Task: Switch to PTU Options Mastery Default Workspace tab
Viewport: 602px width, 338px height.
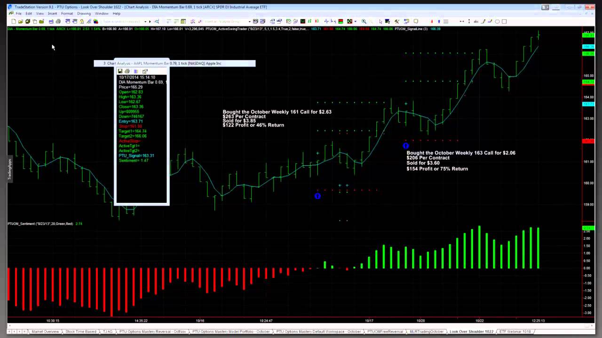Action: tap(319, 331)
